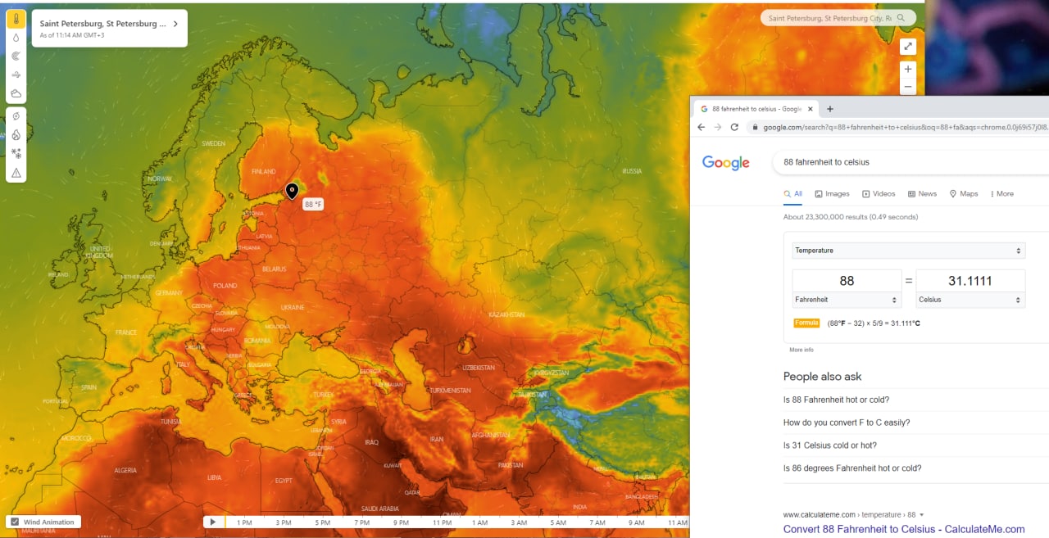Viewport: 1049px width, 538px height.
Task: Go back in the Chrome browser
Action: pyautogui.click(x=702, y=127)
